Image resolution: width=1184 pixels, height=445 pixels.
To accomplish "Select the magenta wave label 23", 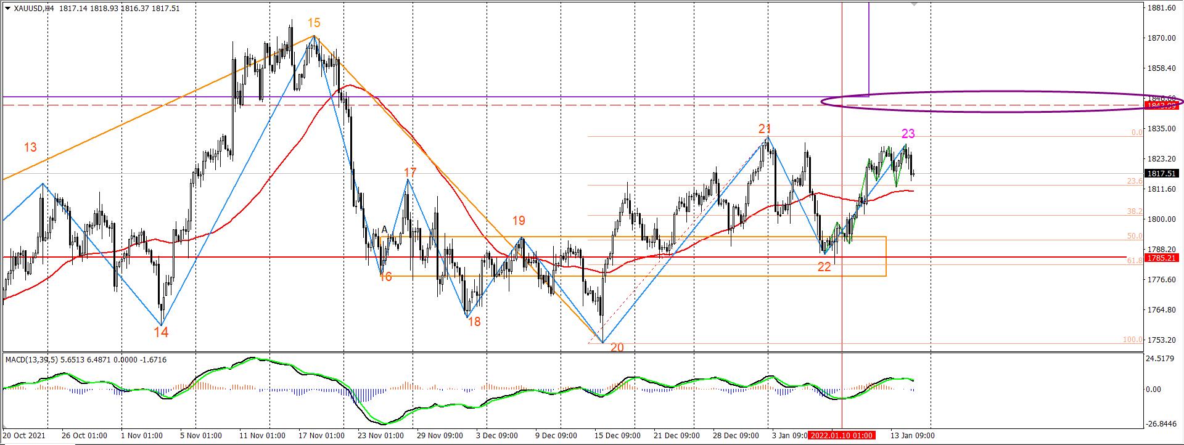I will click(908, 134).
